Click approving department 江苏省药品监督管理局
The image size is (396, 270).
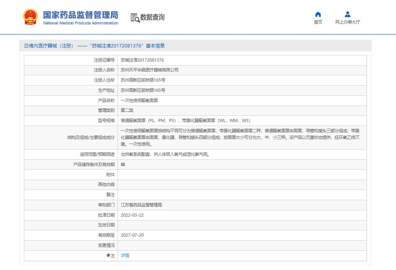point(141,205)
